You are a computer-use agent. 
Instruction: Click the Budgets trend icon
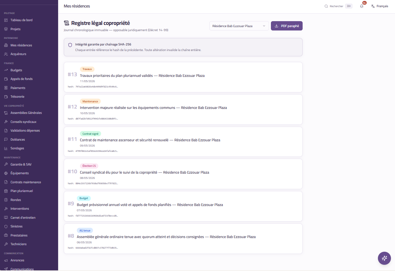point(6,70)
